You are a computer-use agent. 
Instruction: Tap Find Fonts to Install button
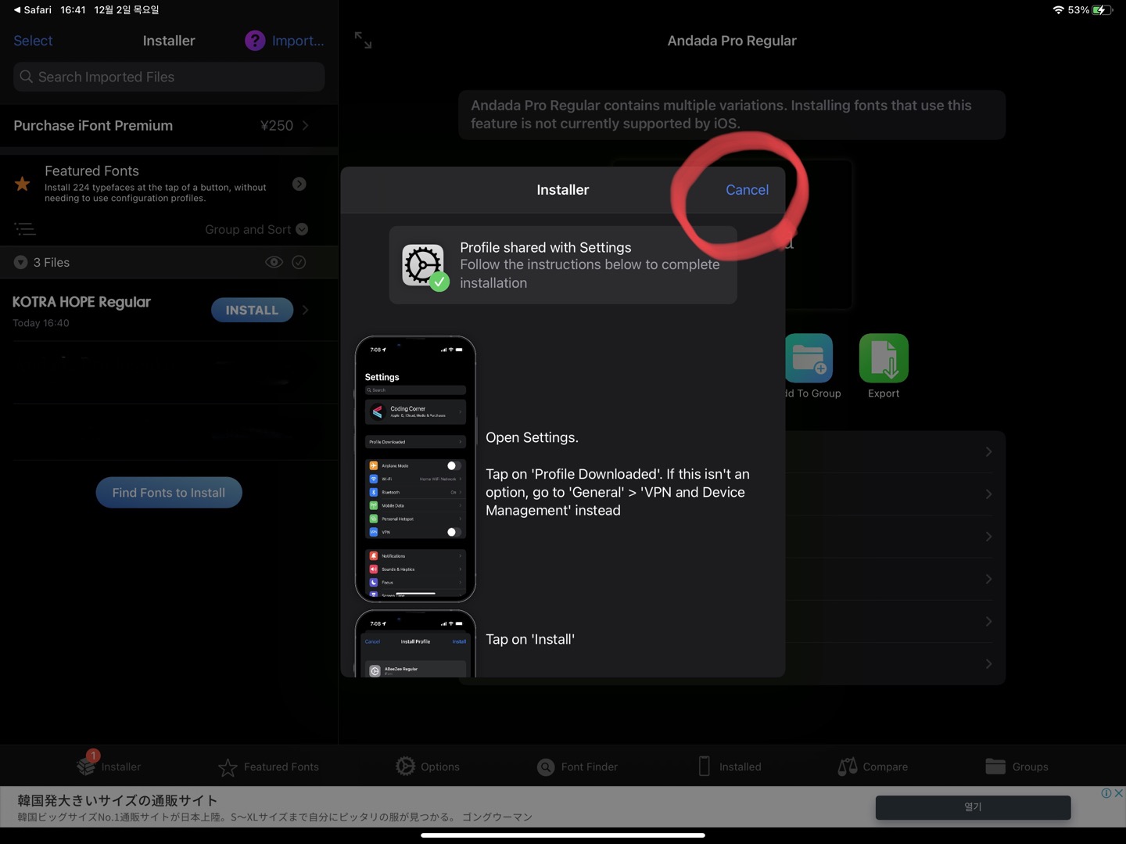169,493
